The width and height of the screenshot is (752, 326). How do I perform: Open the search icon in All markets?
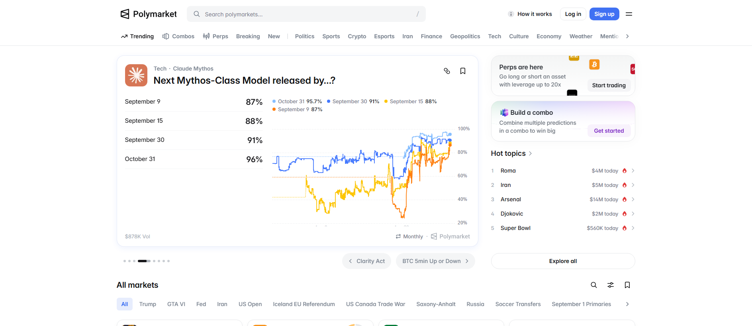coord(594,285)
